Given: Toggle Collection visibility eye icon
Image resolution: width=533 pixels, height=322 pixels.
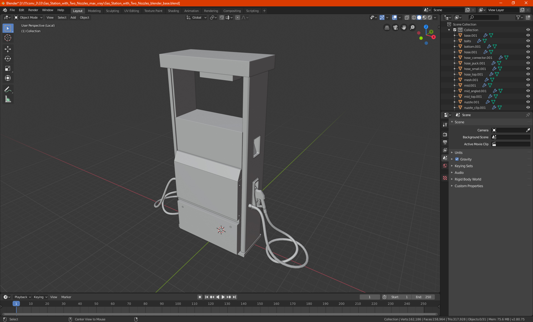Looking at the screenshot, I should click(528, 30).
